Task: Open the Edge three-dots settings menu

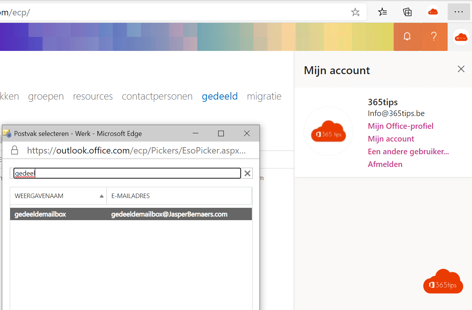Action: [459, 12]
